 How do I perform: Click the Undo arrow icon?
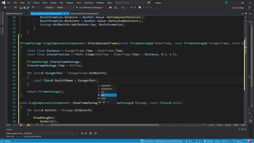(x=33, y=8)
